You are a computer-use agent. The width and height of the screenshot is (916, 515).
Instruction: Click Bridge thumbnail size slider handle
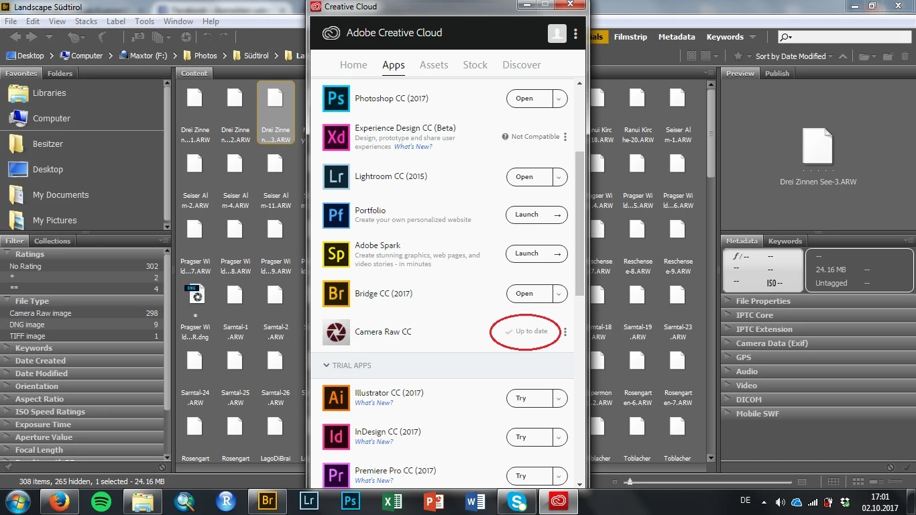628,481
